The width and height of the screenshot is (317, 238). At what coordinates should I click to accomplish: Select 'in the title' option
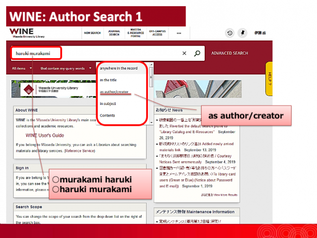click(x=109, y=80)
